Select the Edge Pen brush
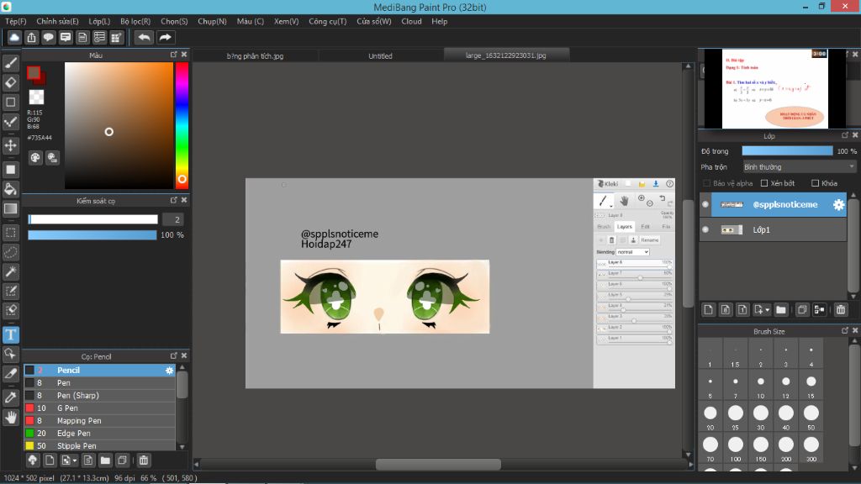The width and height of the screenshot is (861, 484). 99,434
